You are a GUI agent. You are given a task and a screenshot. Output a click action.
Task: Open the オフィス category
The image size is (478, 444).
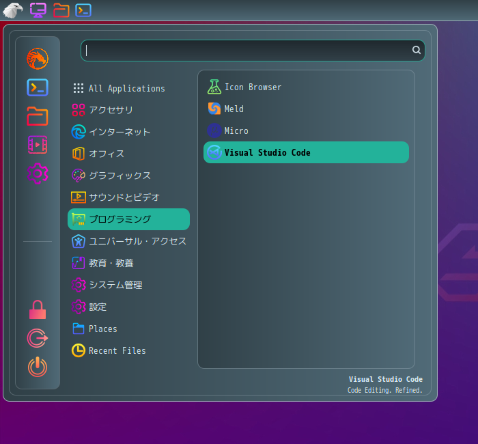click(128, 154)
